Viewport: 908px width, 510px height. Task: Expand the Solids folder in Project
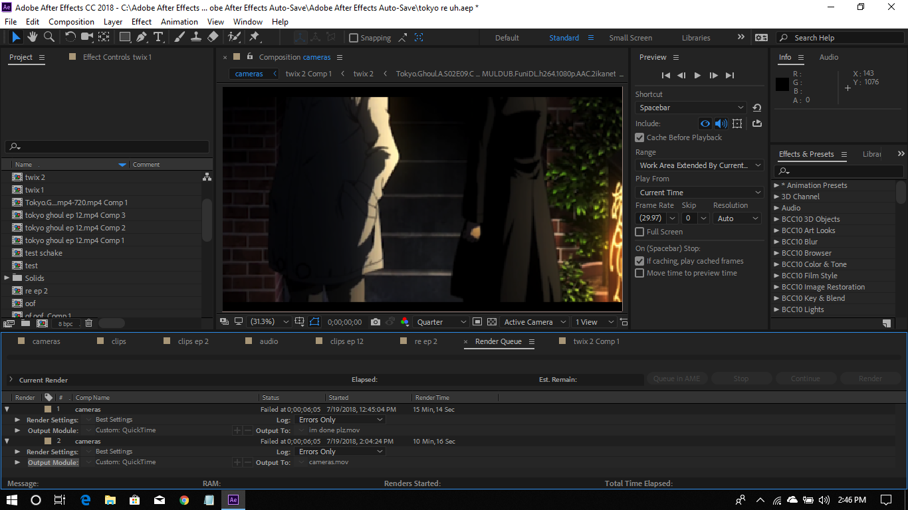click(7, 278)
